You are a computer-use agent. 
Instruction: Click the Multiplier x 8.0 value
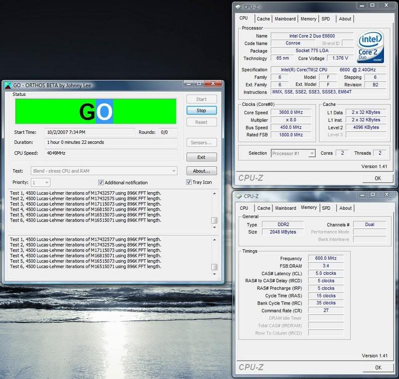click(x=291, y=120)
